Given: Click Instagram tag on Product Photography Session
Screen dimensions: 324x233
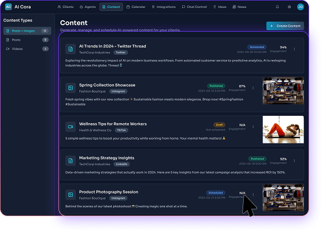Looking at the screenshot, I should coord(118,198).
